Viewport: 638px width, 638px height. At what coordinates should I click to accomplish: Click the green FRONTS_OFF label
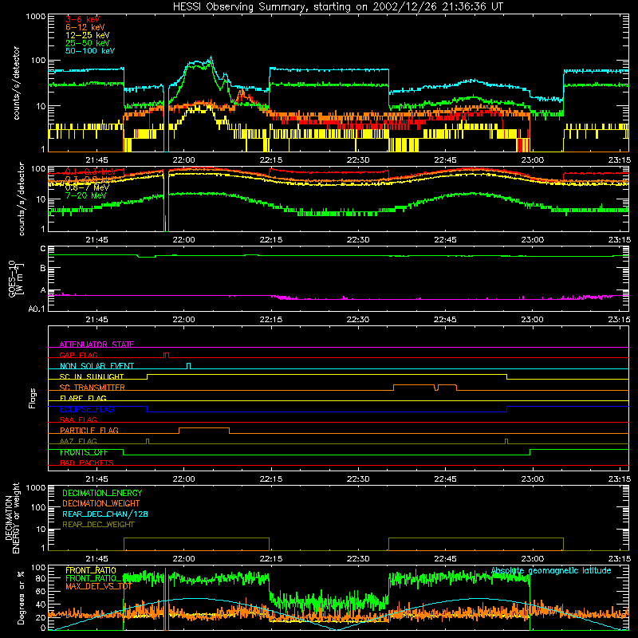[84, 452]
